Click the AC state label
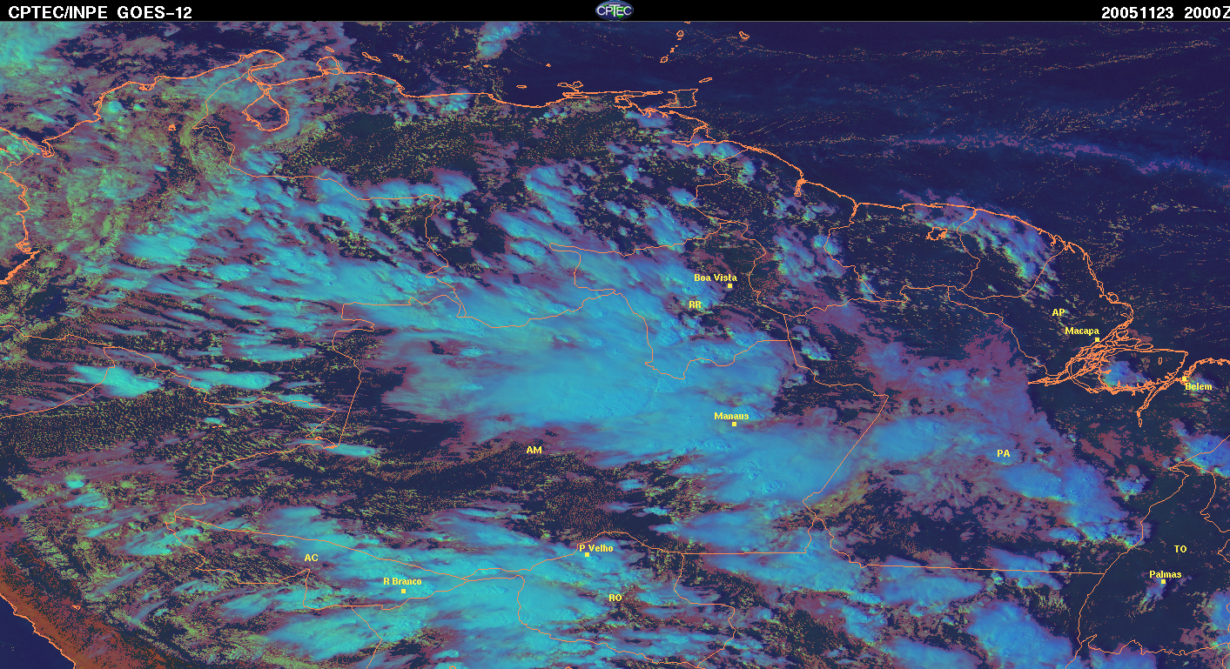 pos(311,558)
